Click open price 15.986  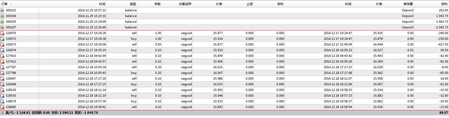pos(218,78)
